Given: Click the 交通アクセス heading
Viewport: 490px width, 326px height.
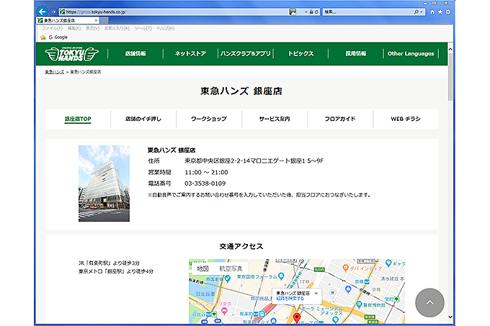Looking at the screenshot, I should [241, 246].
